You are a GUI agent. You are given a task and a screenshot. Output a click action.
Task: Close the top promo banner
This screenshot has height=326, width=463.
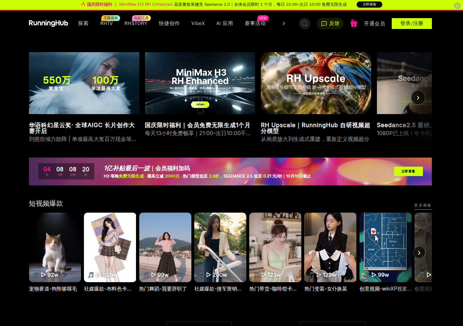tap(457, 6)
